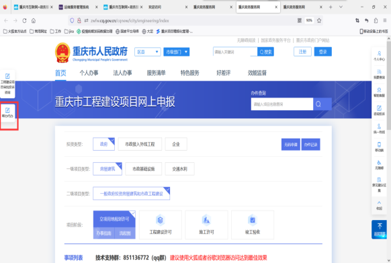The image size is (391, 263).
Task: Open 办事指南 under 立项用地规划许可
Action: pos(103,233)
